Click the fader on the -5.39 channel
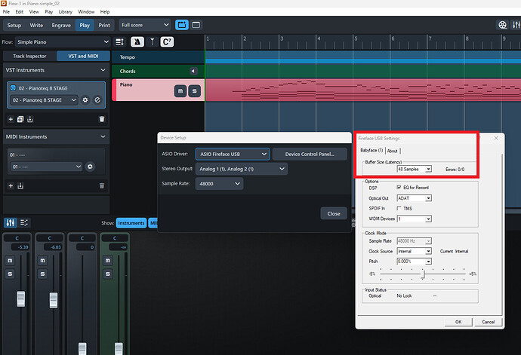 (x=20, y=298)
